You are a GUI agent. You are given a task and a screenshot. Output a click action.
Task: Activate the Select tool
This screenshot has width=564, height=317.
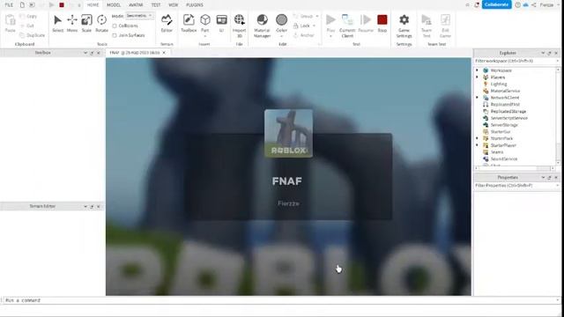tap(57, 24)
